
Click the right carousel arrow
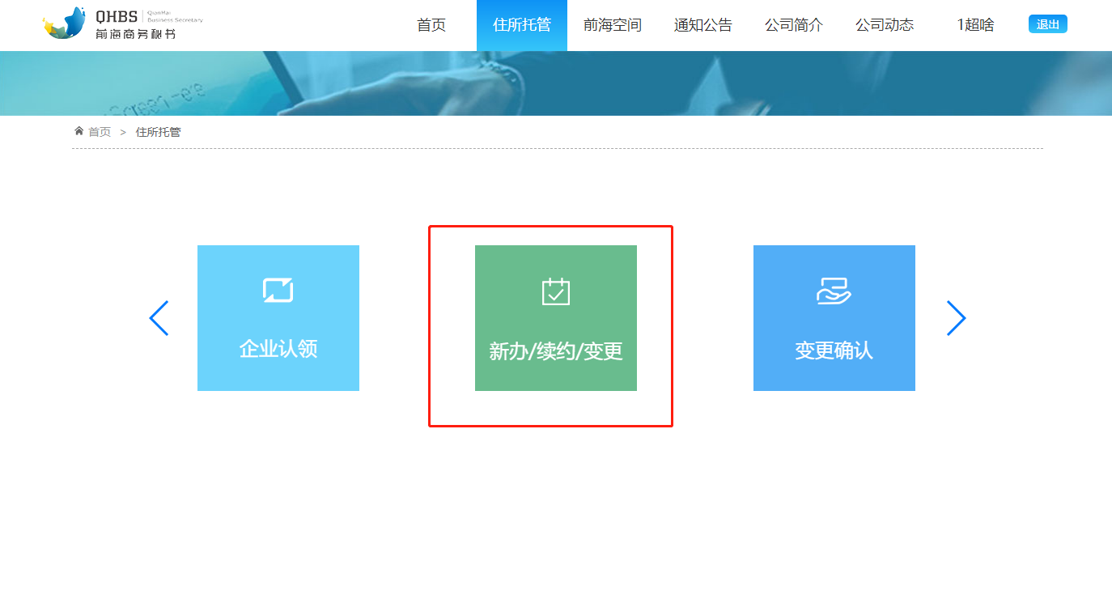956,318
